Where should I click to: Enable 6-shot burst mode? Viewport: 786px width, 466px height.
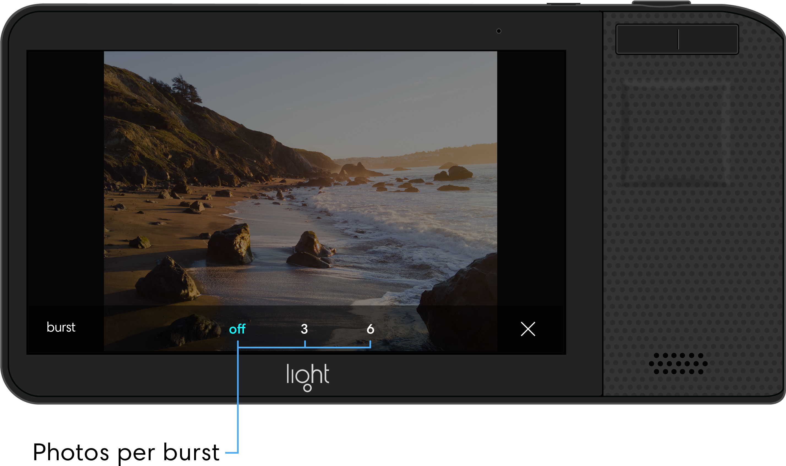[x=370, y=329]
